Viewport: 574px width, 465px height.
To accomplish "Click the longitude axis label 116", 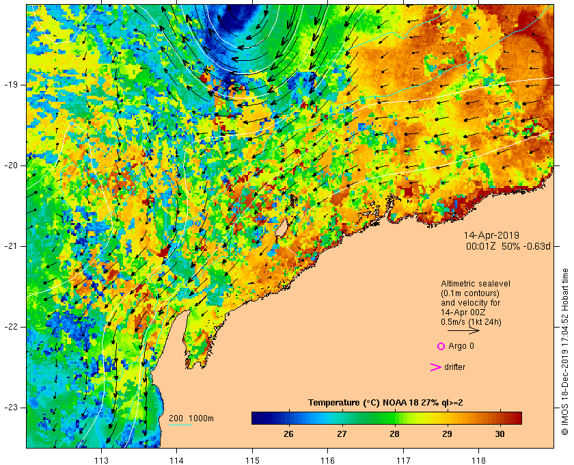I will tap(327, 460).
